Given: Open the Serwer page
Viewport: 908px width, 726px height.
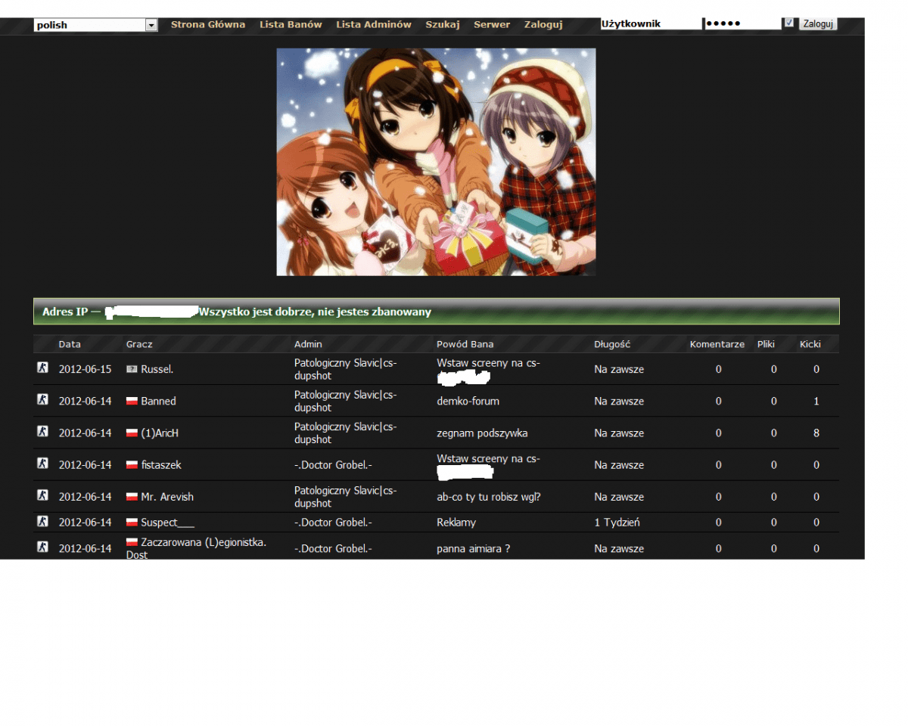Looking at the screenshot, I should [492, 24].
